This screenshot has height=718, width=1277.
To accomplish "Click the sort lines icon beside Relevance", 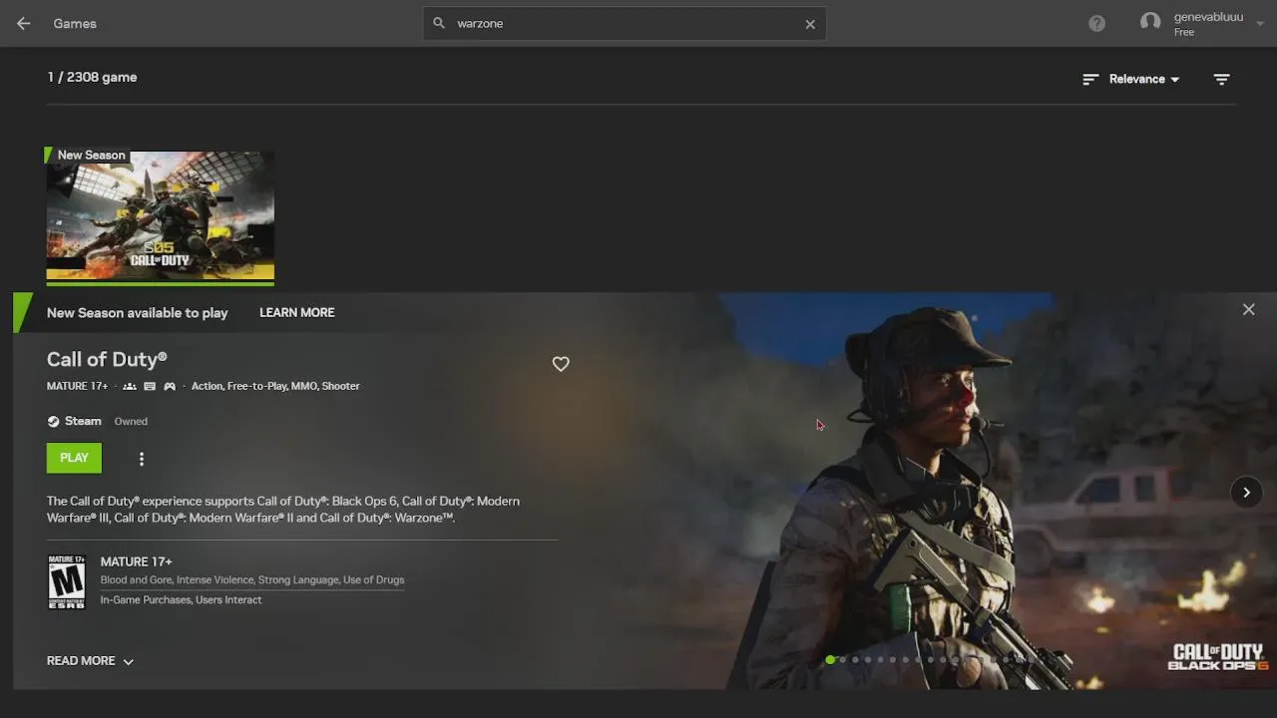I will (1090, 79).
